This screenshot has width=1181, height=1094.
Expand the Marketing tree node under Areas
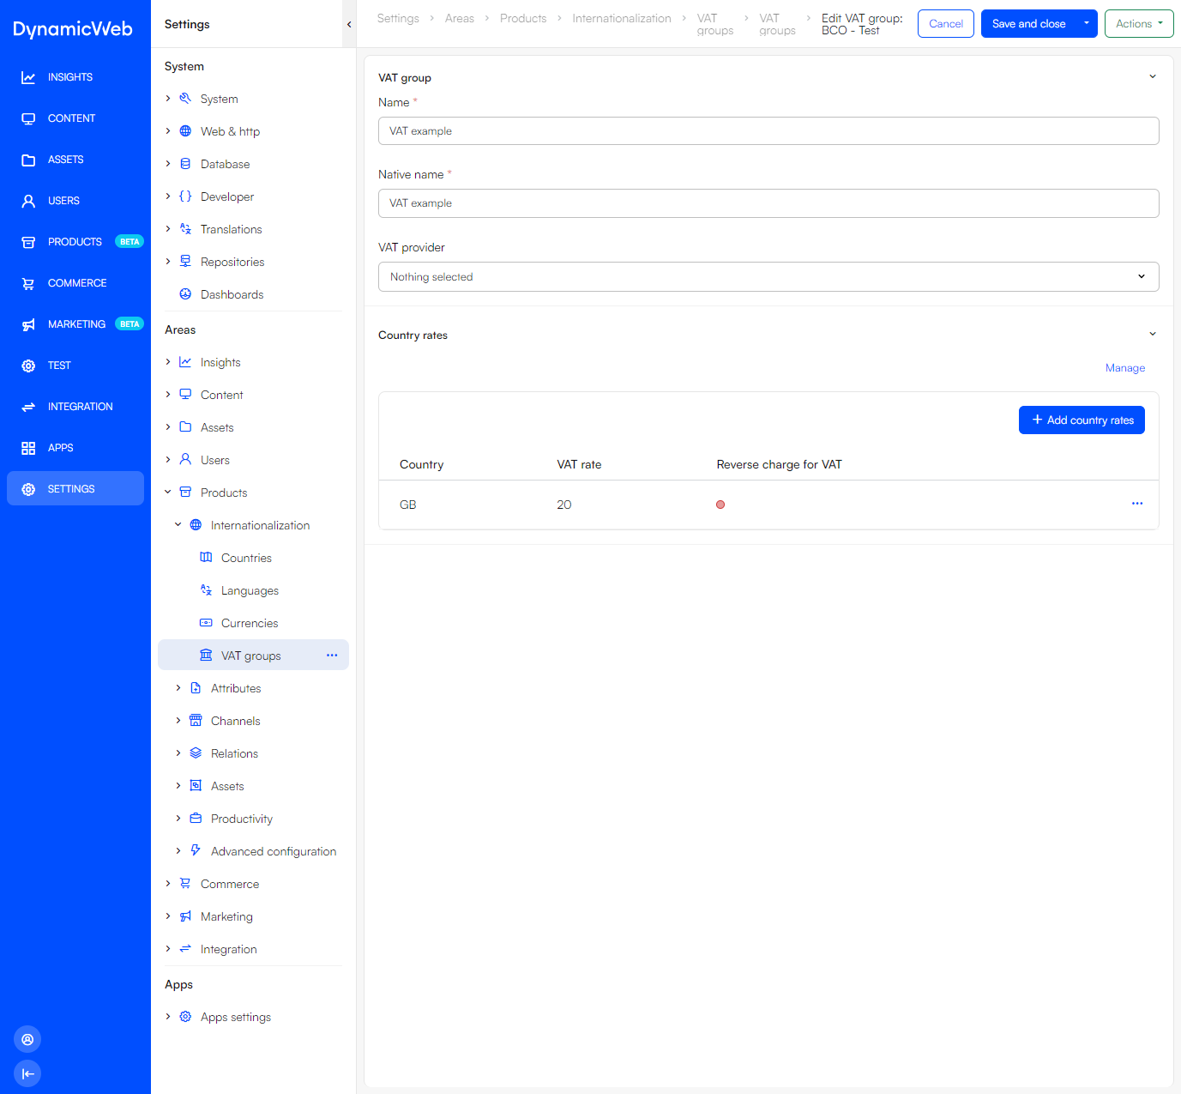point(168,916)
